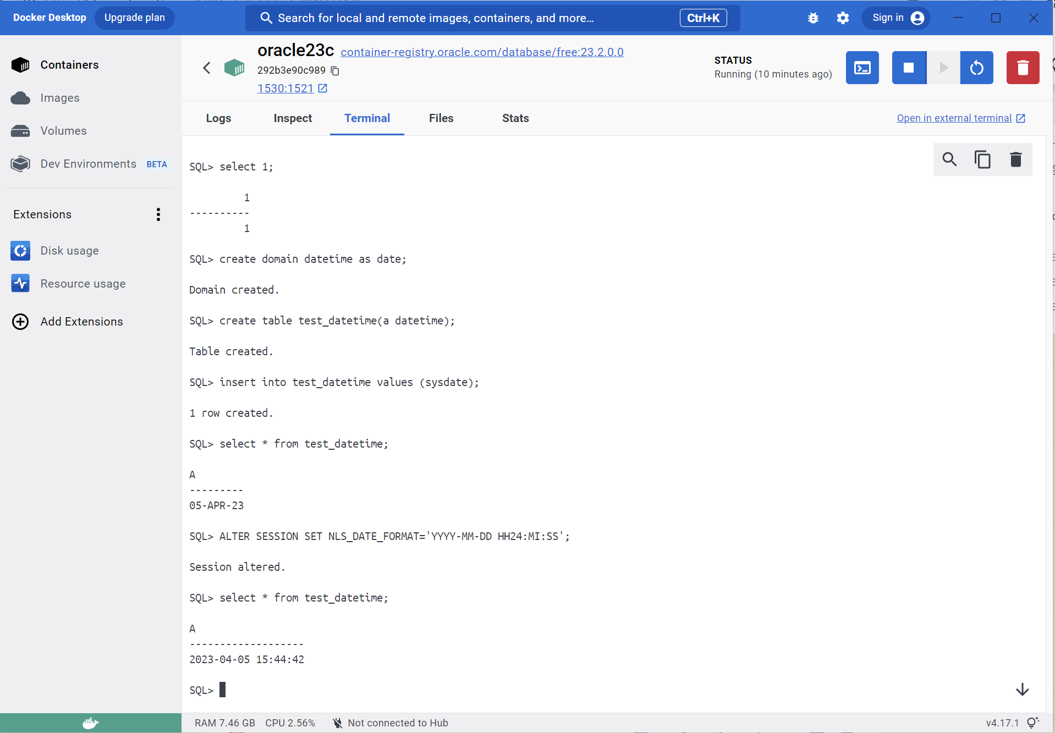Image resolution: width=1055 pixels, height=733 pixels.
Task: Restart the oracle23c container
Action: coord(977,68)
